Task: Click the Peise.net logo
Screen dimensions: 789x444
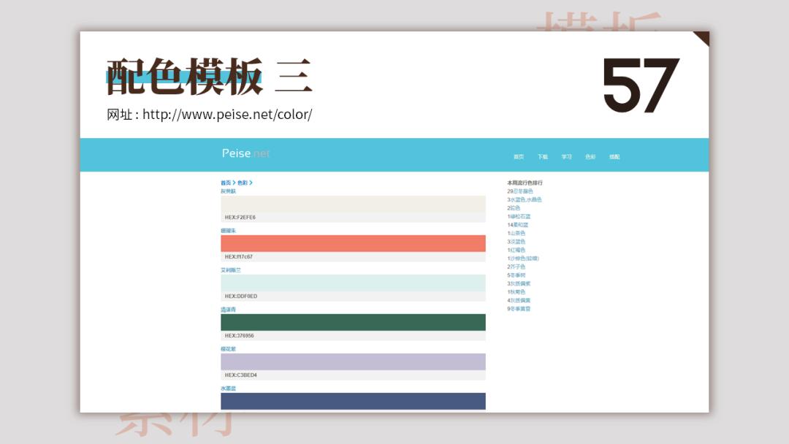Action: click(245, 153)
